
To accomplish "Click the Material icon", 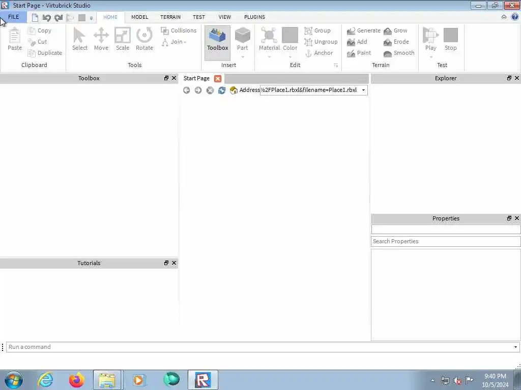I will tap(269, 35).
